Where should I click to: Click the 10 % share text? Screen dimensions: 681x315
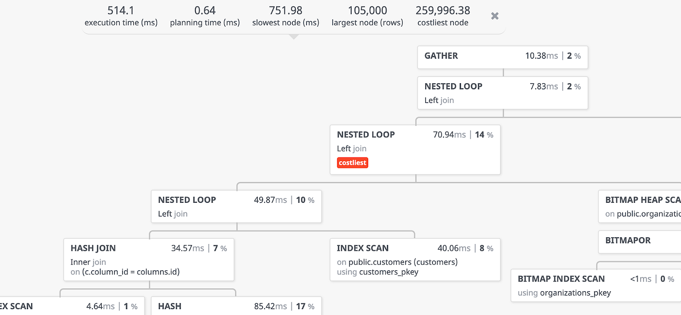[305, 200]
